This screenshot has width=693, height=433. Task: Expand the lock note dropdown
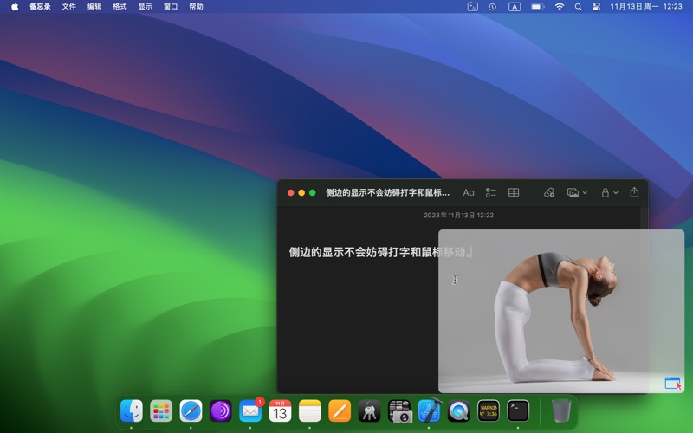point(616,192)
